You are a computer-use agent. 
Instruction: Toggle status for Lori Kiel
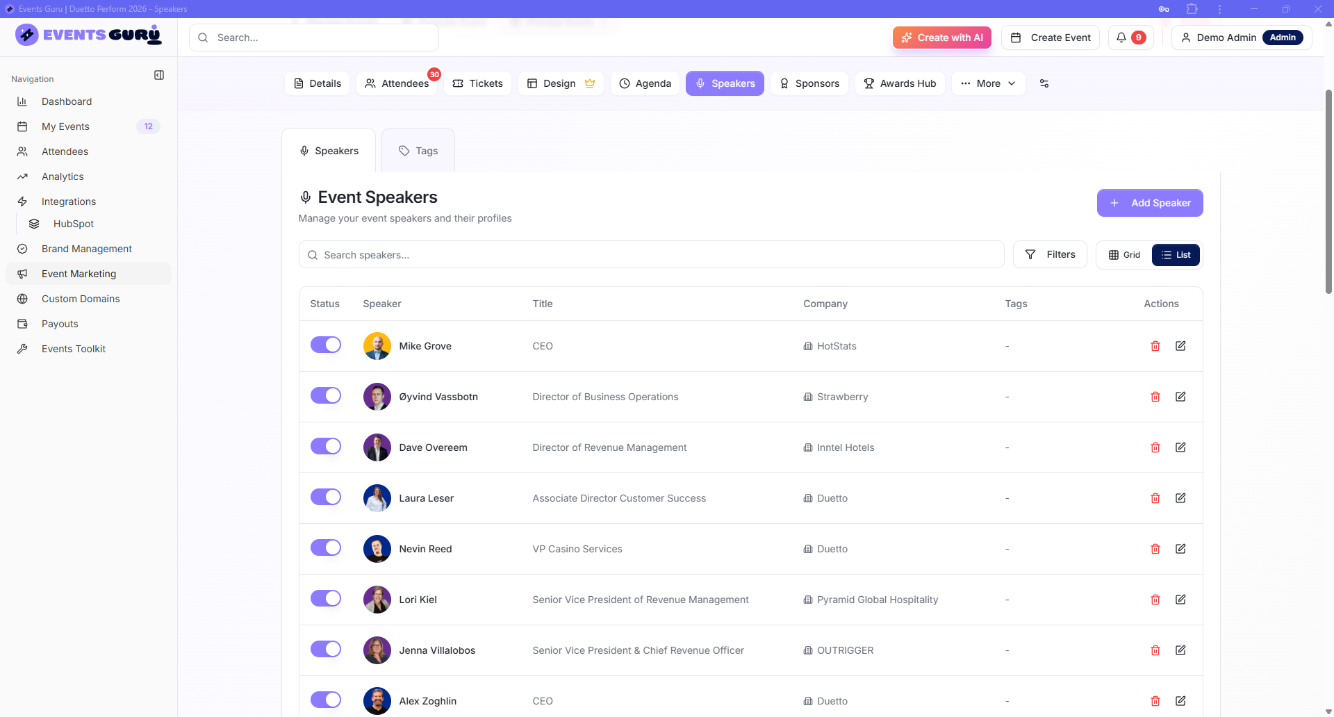[326, 598]
